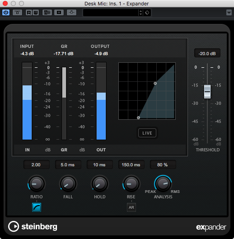Click the lower curve point on graph
This screenshot has width=234, height=239.
click(138, 117)
